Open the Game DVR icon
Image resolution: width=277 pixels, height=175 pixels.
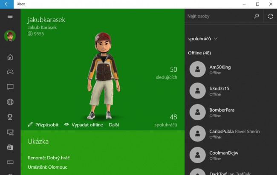(x=10, y=132)
